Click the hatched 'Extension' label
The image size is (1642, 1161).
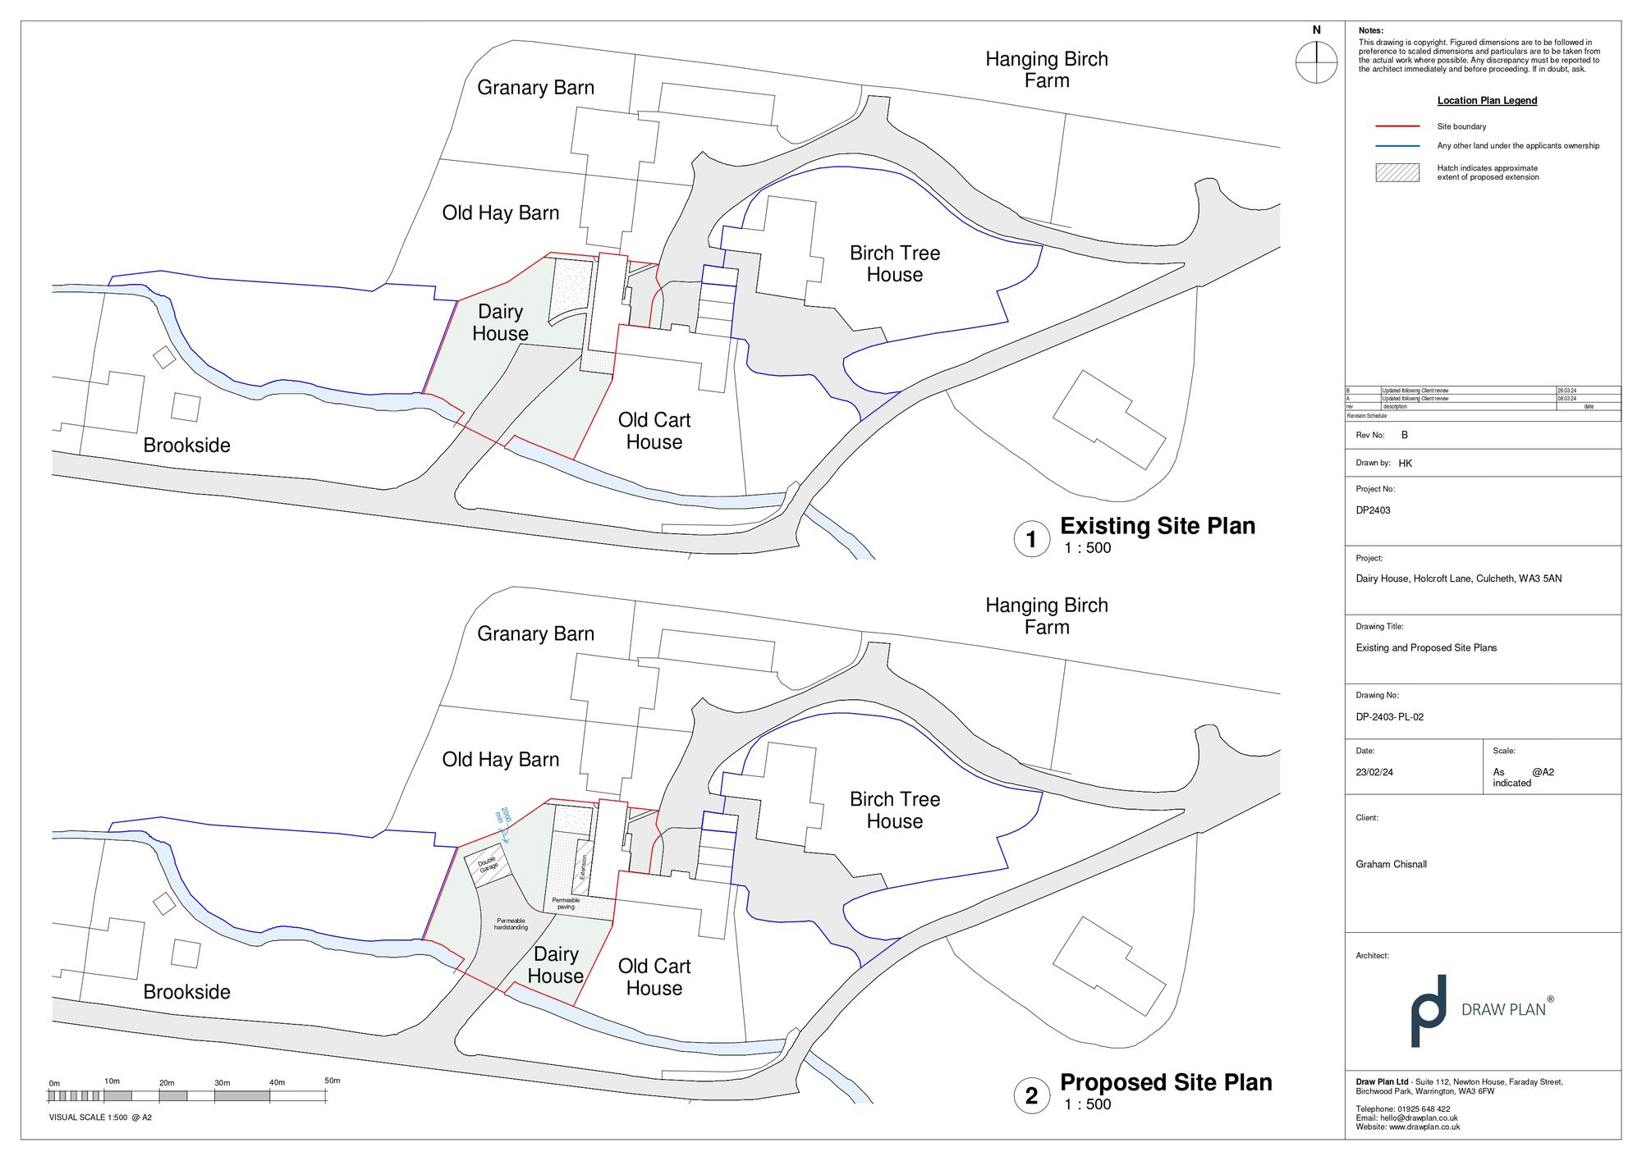click(x=584, y=867)
